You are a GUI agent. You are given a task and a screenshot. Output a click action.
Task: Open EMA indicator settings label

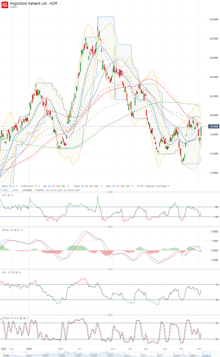pyautogui.click(x=109, y=186)
